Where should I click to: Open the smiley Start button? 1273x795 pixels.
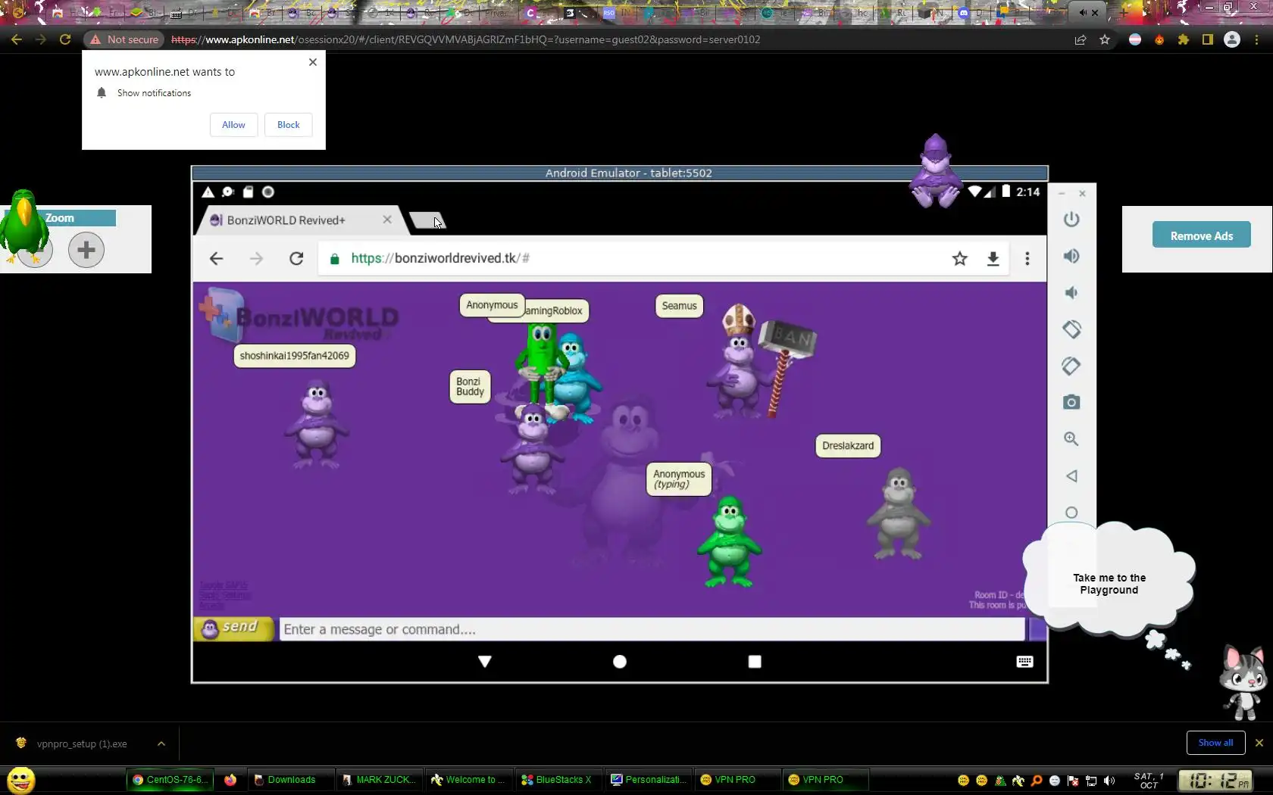(20, 780)
